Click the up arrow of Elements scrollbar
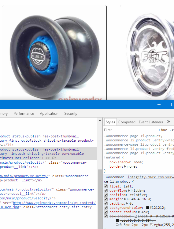The height and width of the screenshot is (229, 174). [x=100, y=121]
